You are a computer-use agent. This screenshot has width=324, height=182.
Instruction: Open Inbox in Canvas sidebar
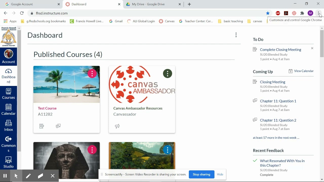pyautogui.click(x=8, y=126)
